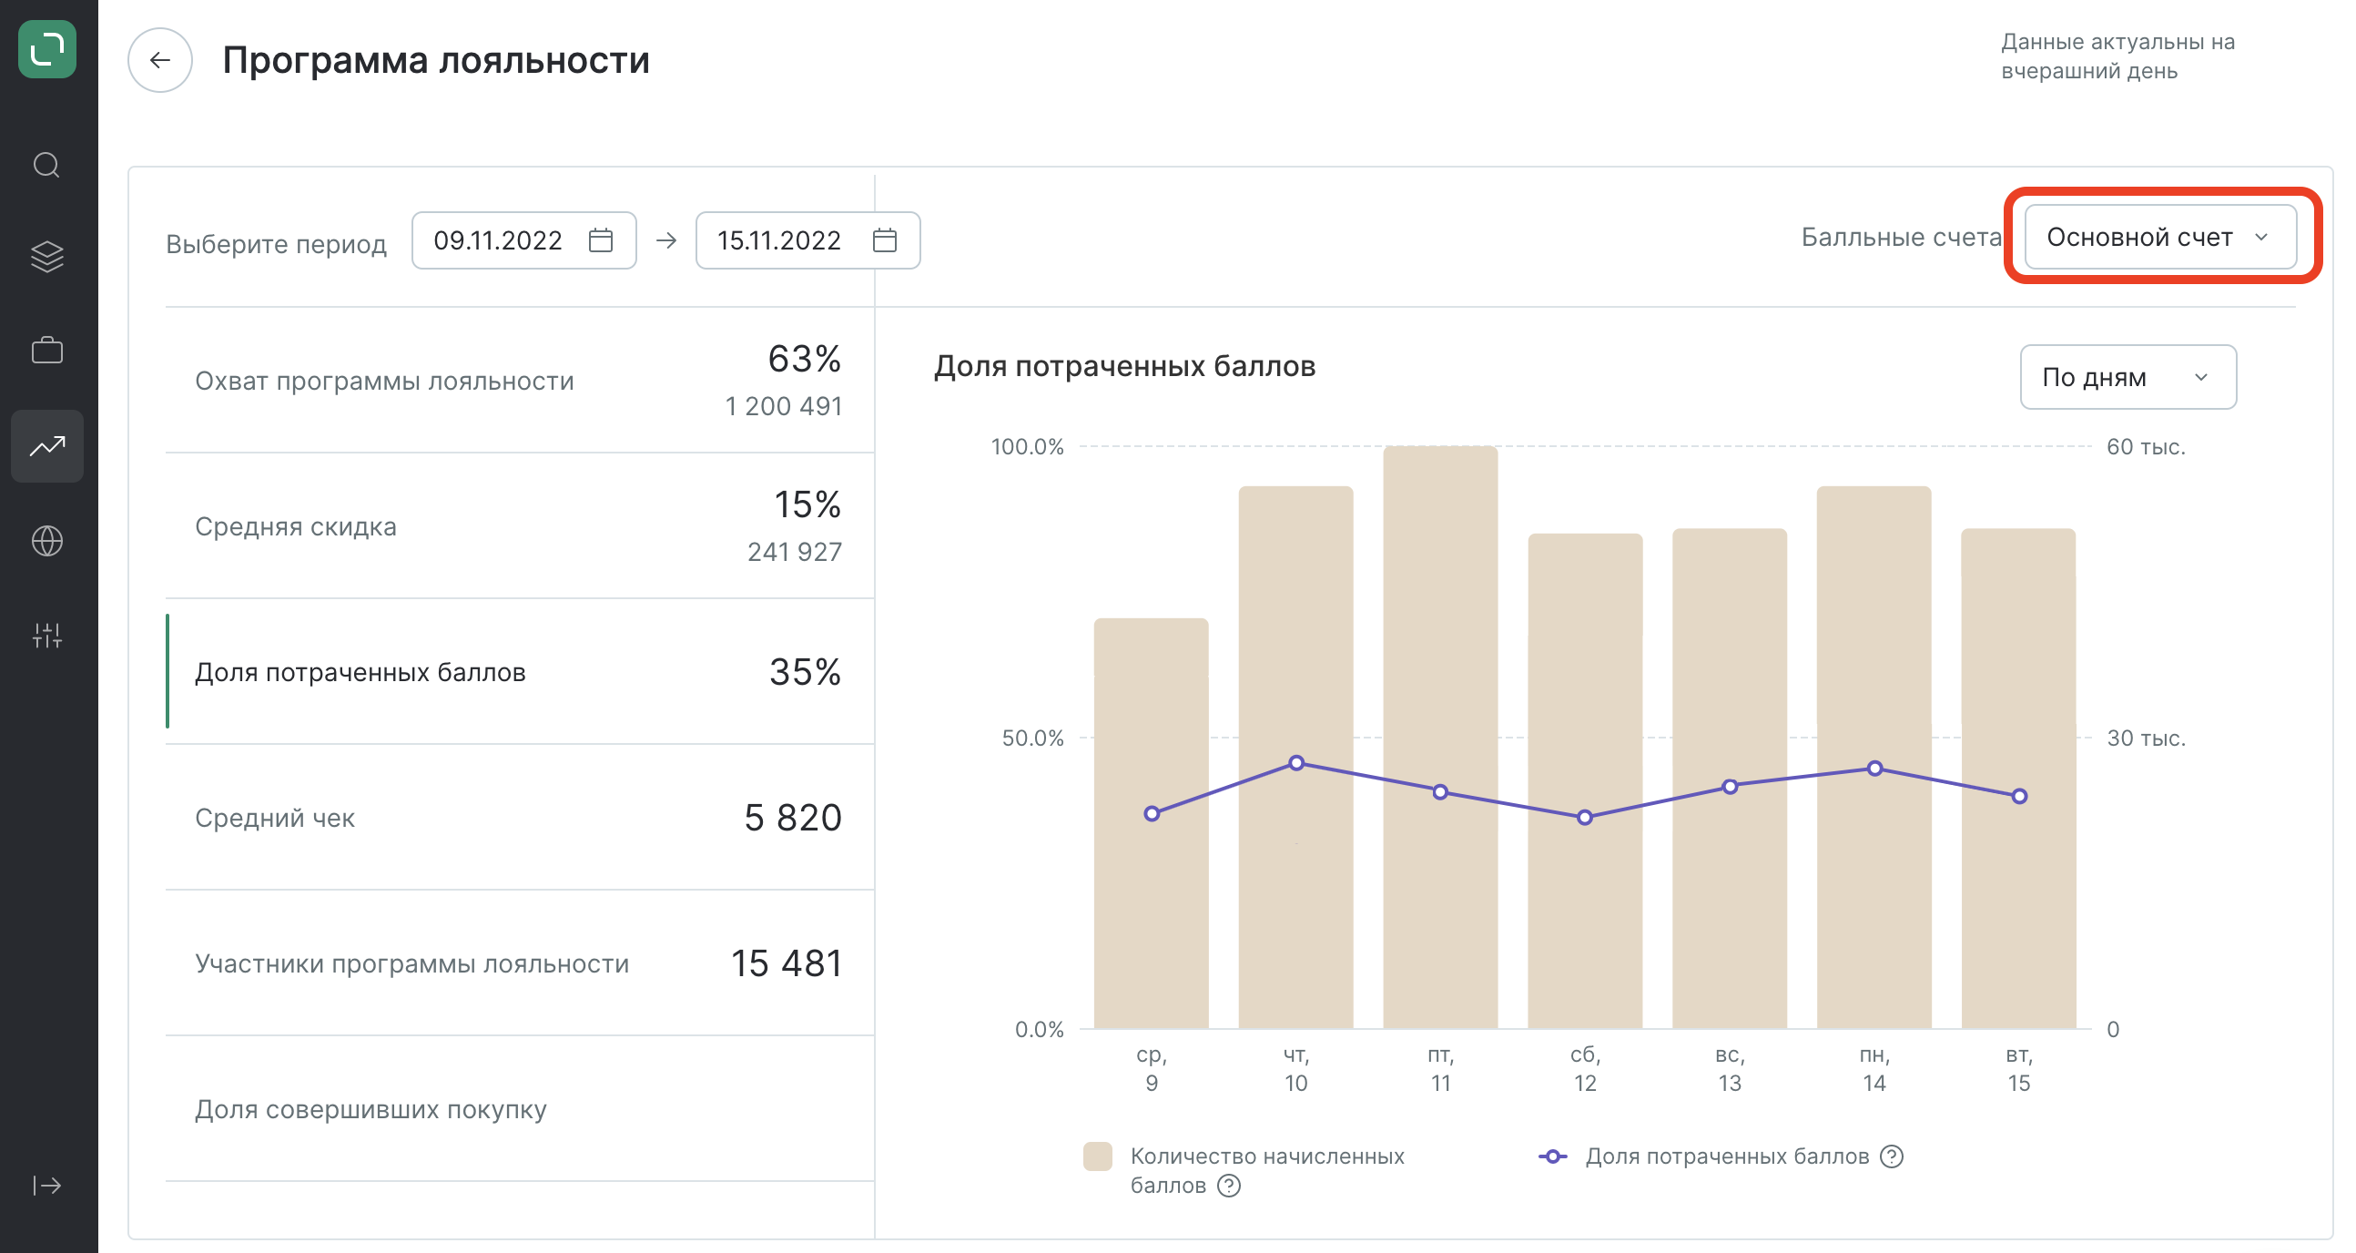This screenshot has height=1253, width=2356.
Task: Open the sliders settings sidebar icon
Action: click(x=46, y=636)
